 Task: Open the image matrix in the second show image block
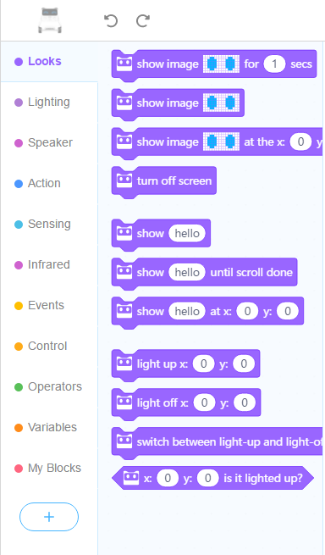tap(221, 103)
